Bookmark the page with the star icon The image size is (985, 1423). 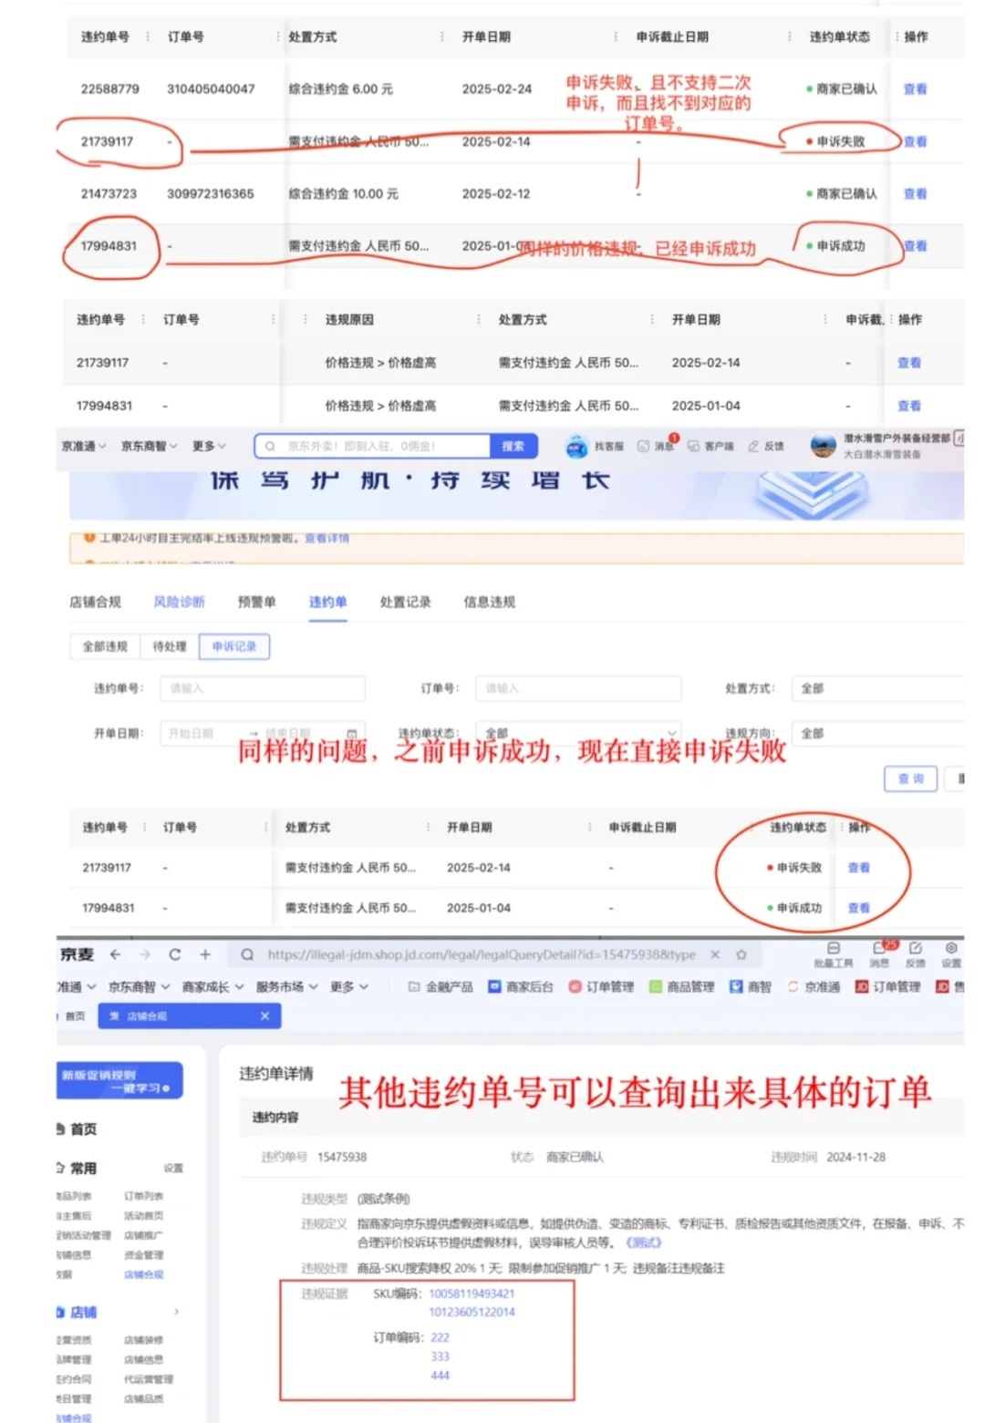(x=741, y=954)
